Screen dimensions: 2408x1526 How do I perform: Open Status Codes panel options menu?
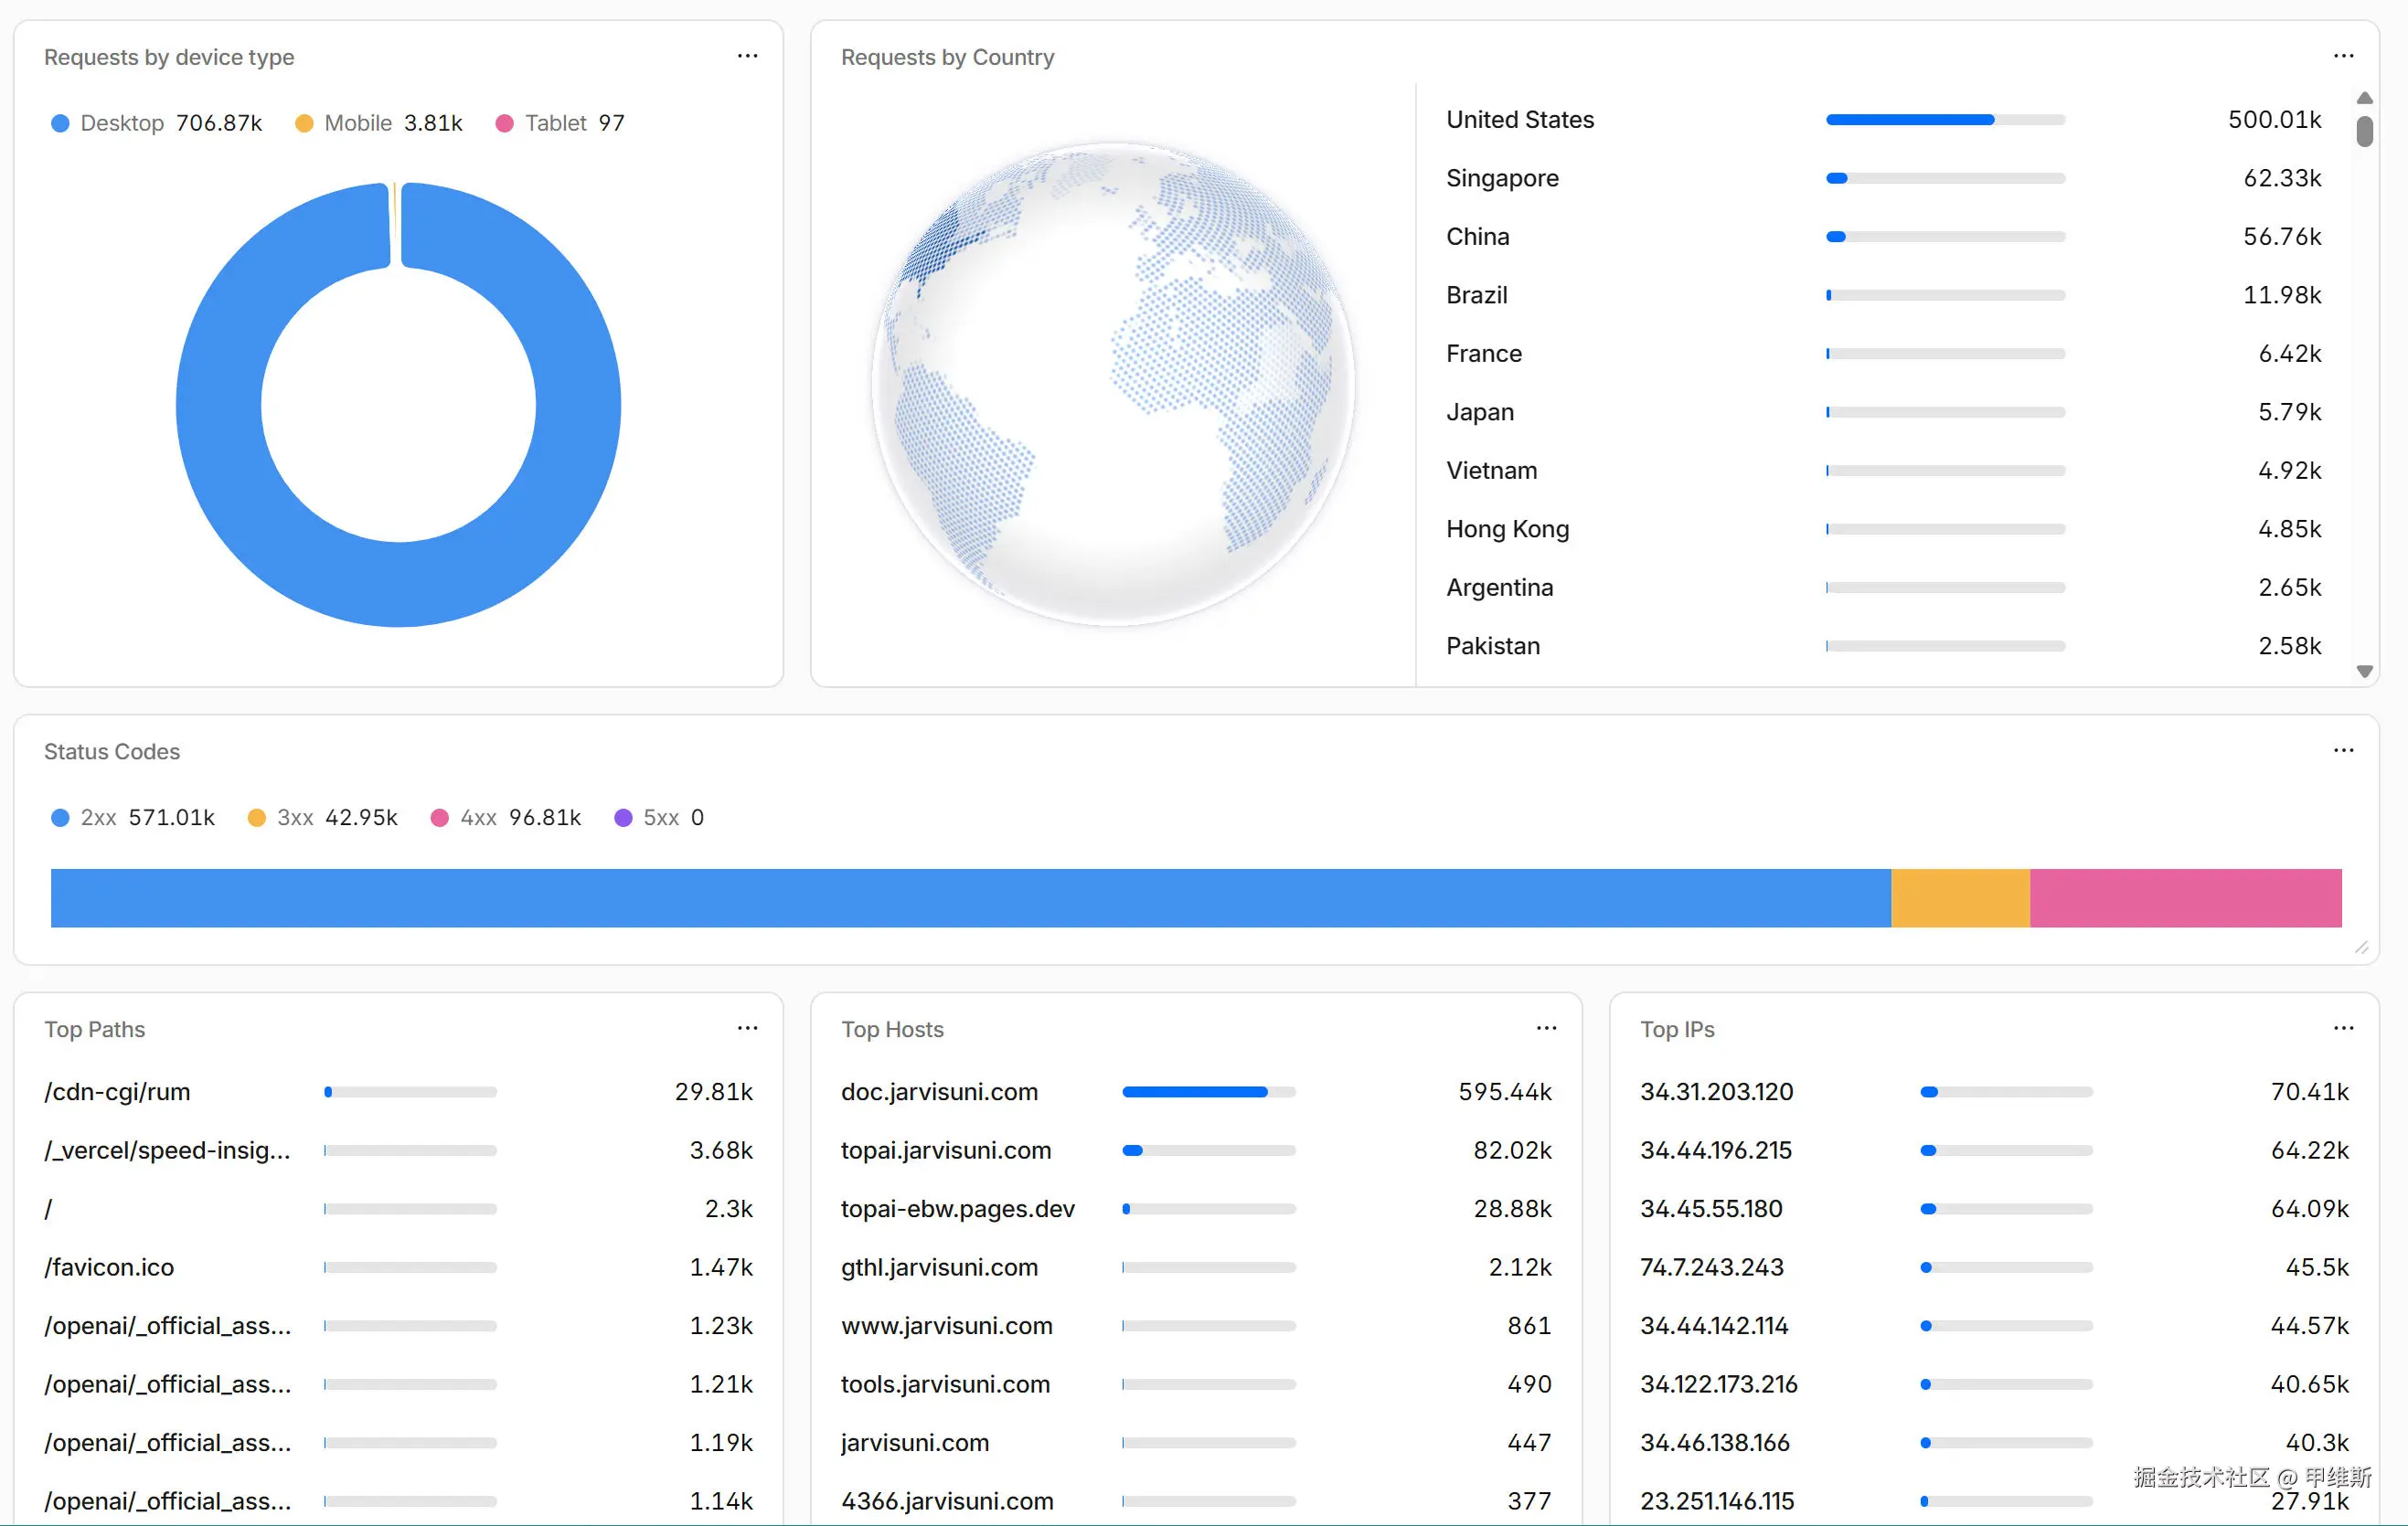2343,749
